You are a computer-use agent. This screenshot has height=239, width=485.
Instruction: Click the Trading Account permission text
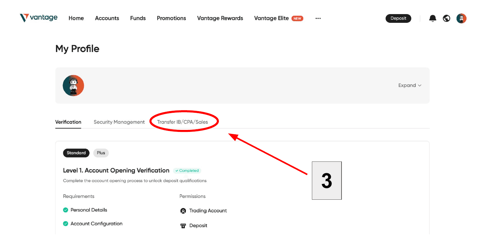point(208,210)
